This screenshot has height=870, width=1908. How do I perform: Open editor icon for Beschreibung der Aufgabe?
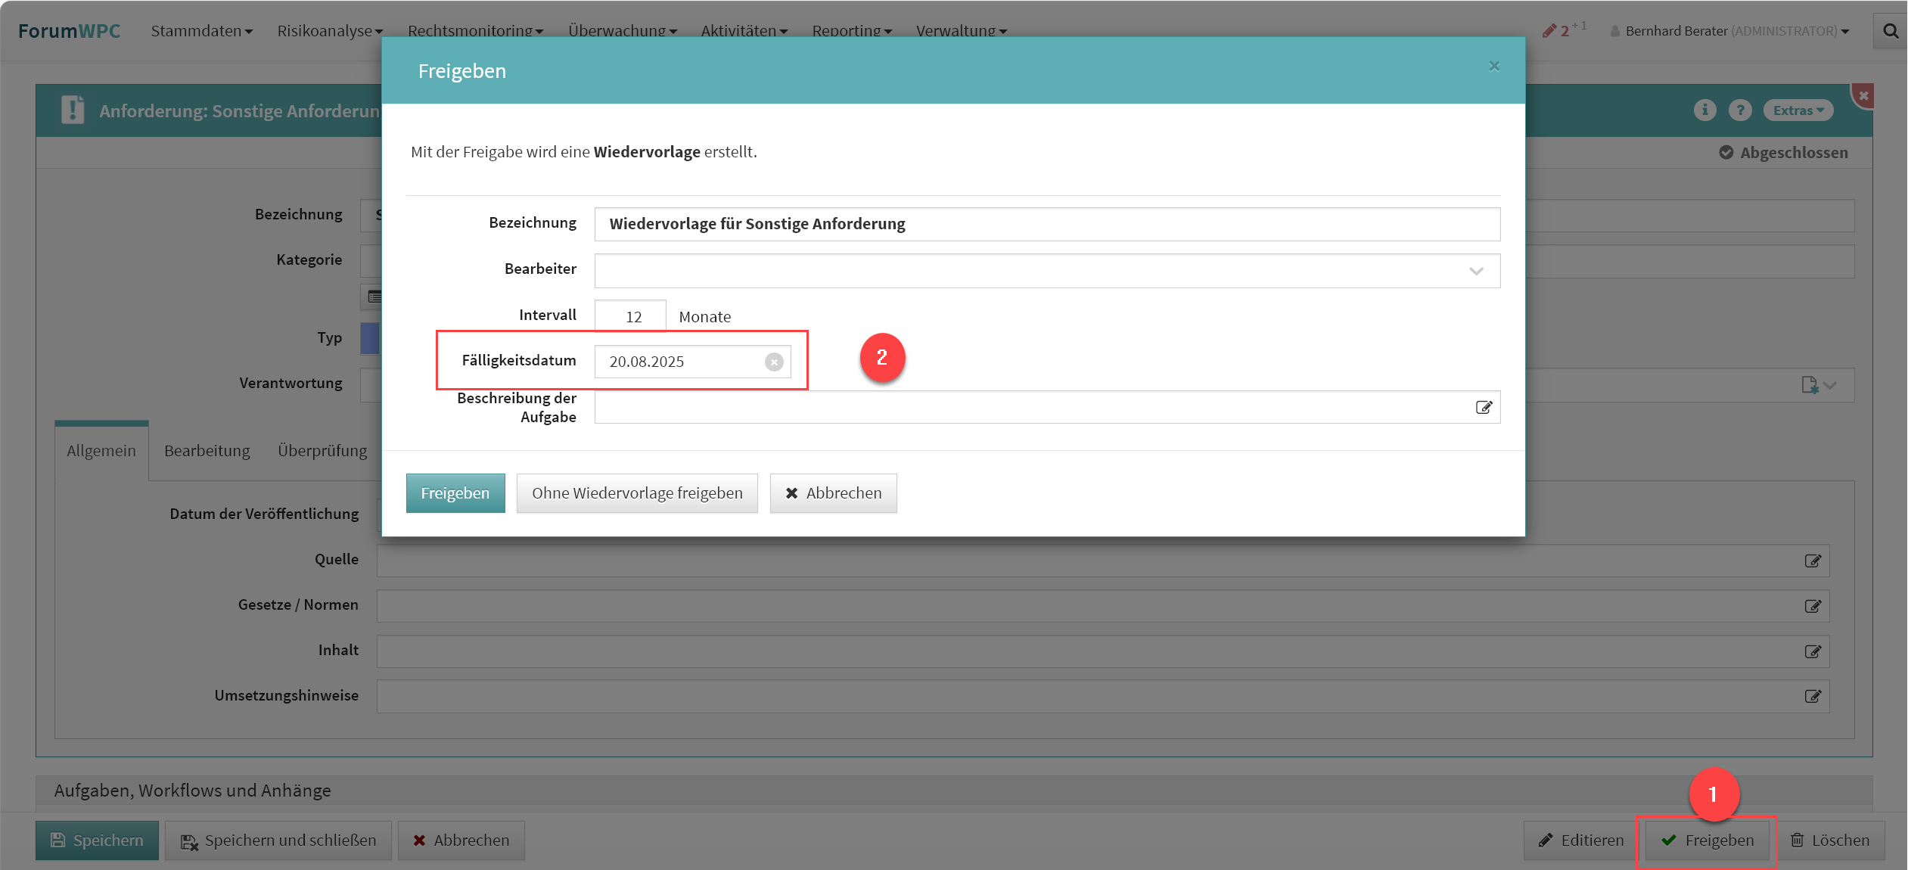tap(1484, 408)
